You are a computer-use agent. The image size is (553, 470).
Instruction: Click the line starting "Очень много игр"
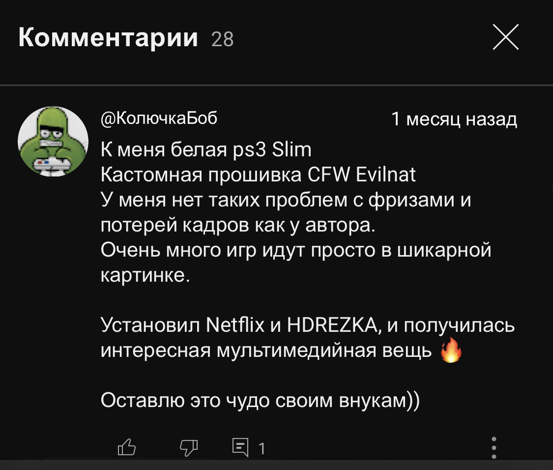click(295, 250)
